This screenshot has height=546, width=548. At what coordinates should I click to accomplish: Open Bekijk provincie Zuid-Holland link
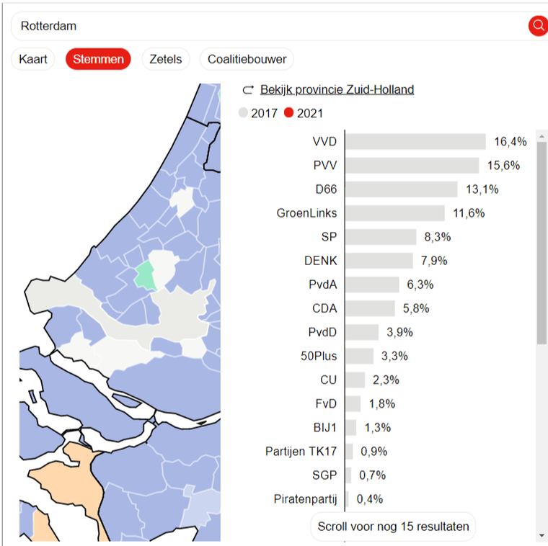tap(337, 90)
